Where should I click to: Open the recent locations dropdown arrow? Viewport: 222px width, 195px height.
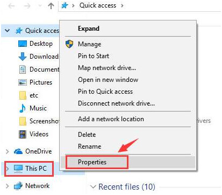40,6
